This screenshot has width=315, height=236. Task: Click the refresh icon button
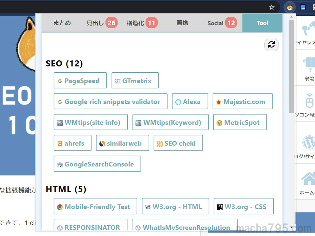tap(272, 45)
